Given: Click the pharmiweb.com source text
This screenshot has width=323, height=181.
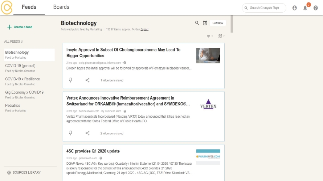Looking at the screenshot, I should pyautogui.click(x=88, y=158).
